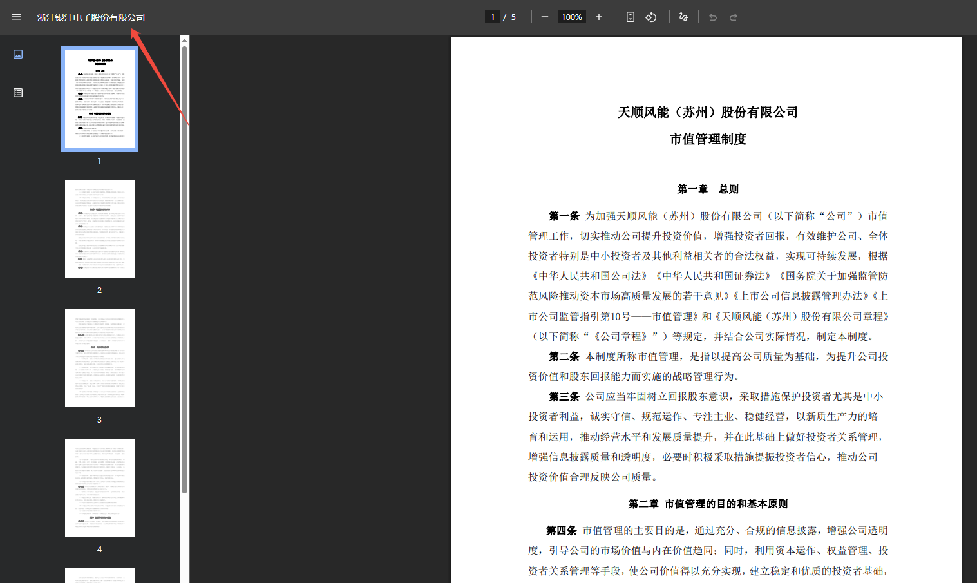Screen dimensions: 977x583
Task: Click the page number input field
Action: [x=493, y=17]
